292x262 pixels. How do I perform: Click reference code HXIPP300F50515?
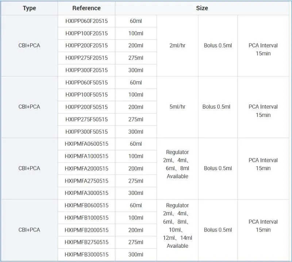(87, 132)
